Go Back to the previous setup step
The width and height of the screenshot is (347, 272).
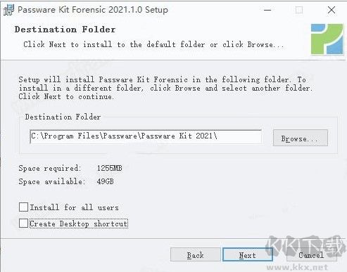pos(195,255)
